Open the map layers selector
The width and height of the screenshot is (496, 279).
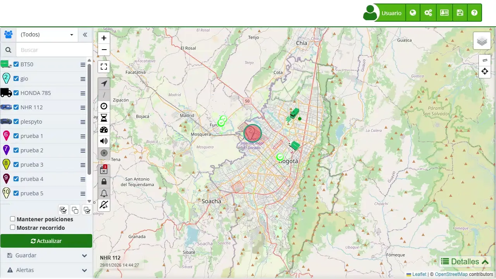[x=482, y=41]
